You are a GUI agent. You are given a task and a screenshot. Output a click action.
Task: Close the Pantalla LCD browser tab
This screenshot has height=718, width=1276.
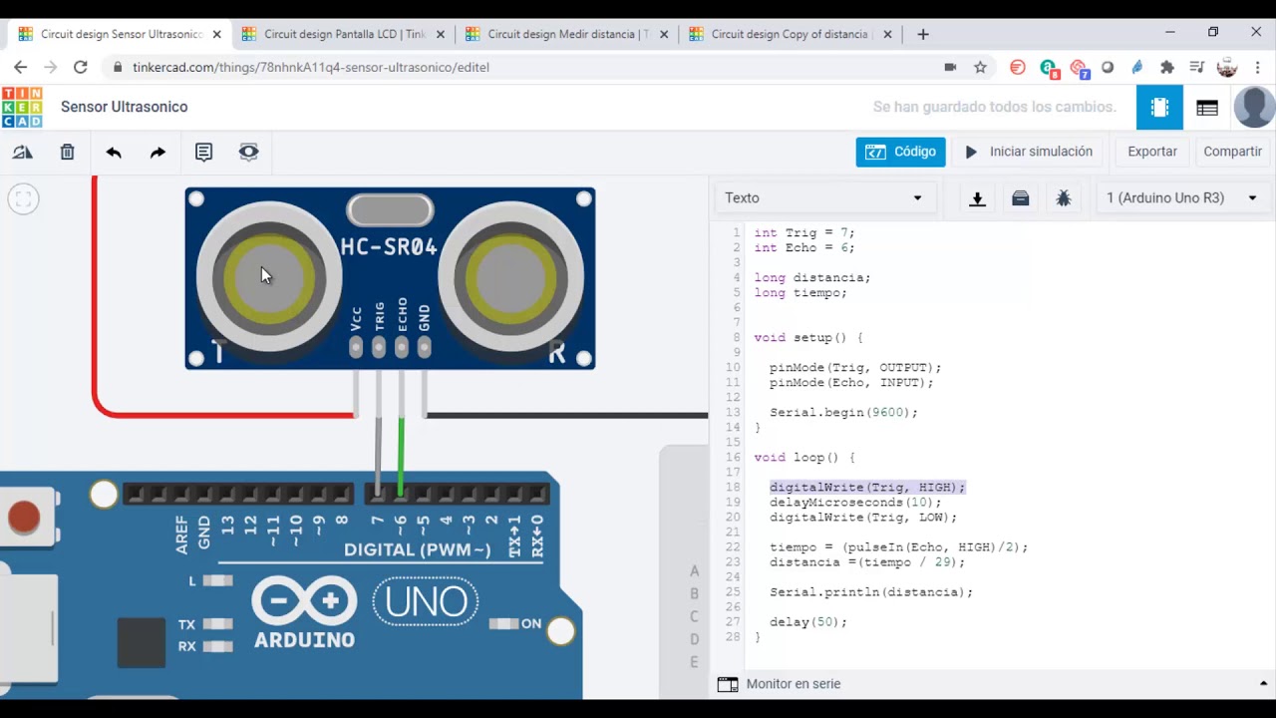click(x=440, y=34)
